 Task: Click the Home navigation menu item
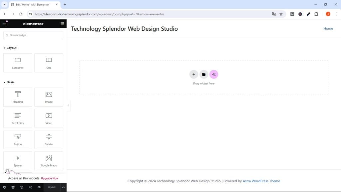point(328,29)
